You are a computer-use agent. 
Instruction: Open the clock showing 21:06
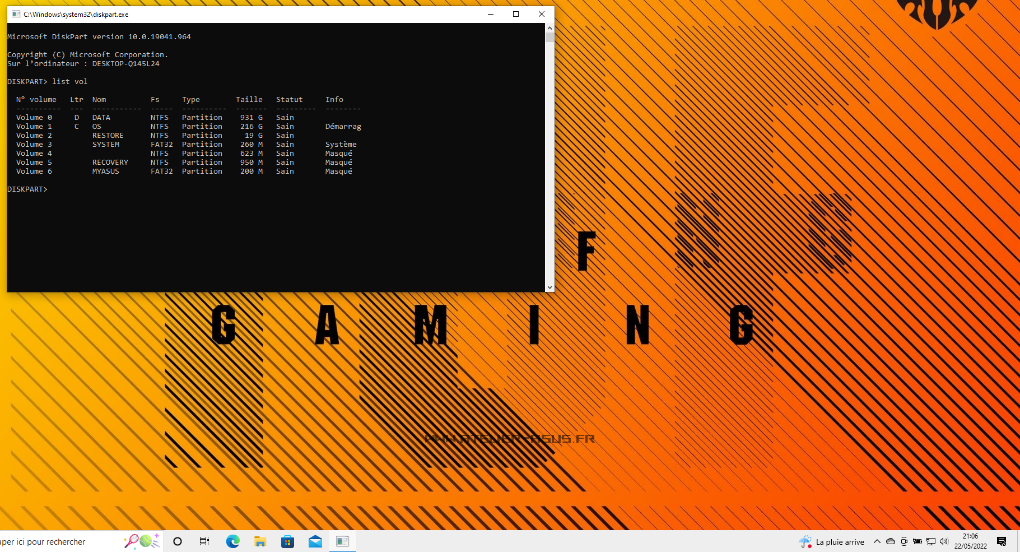970,541
